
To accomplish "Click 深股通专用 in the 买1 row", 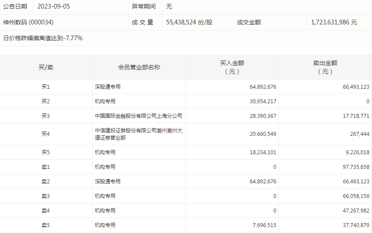I will [x=108, y=87].
